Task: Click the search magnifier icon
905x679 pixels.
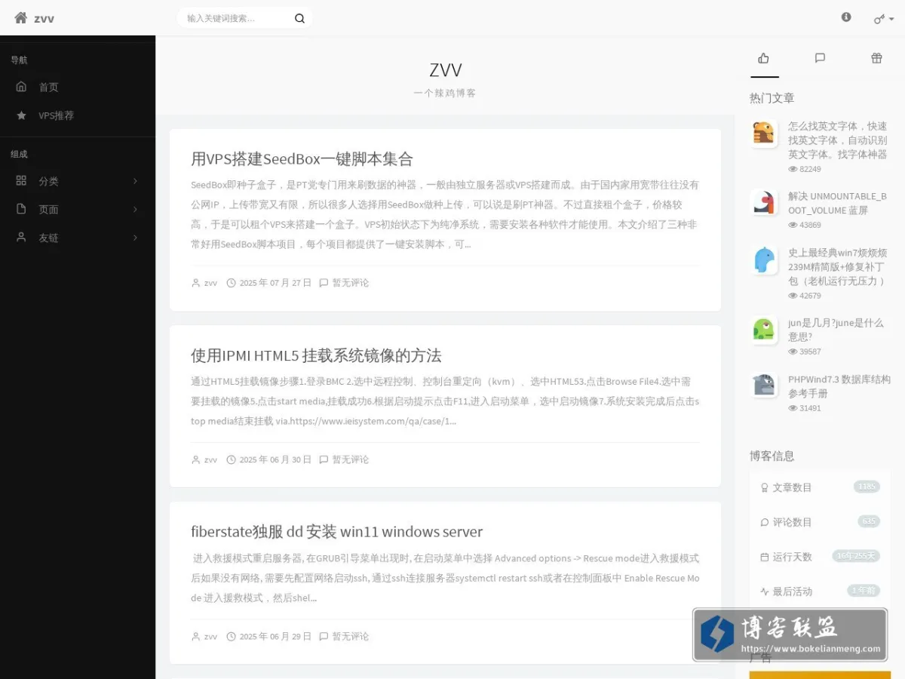Action: point(299,18)
